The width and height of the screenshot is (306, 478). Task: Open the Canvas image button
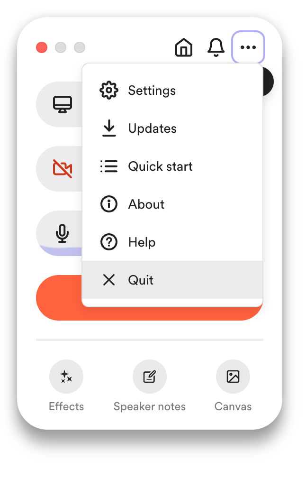point(233,377)
